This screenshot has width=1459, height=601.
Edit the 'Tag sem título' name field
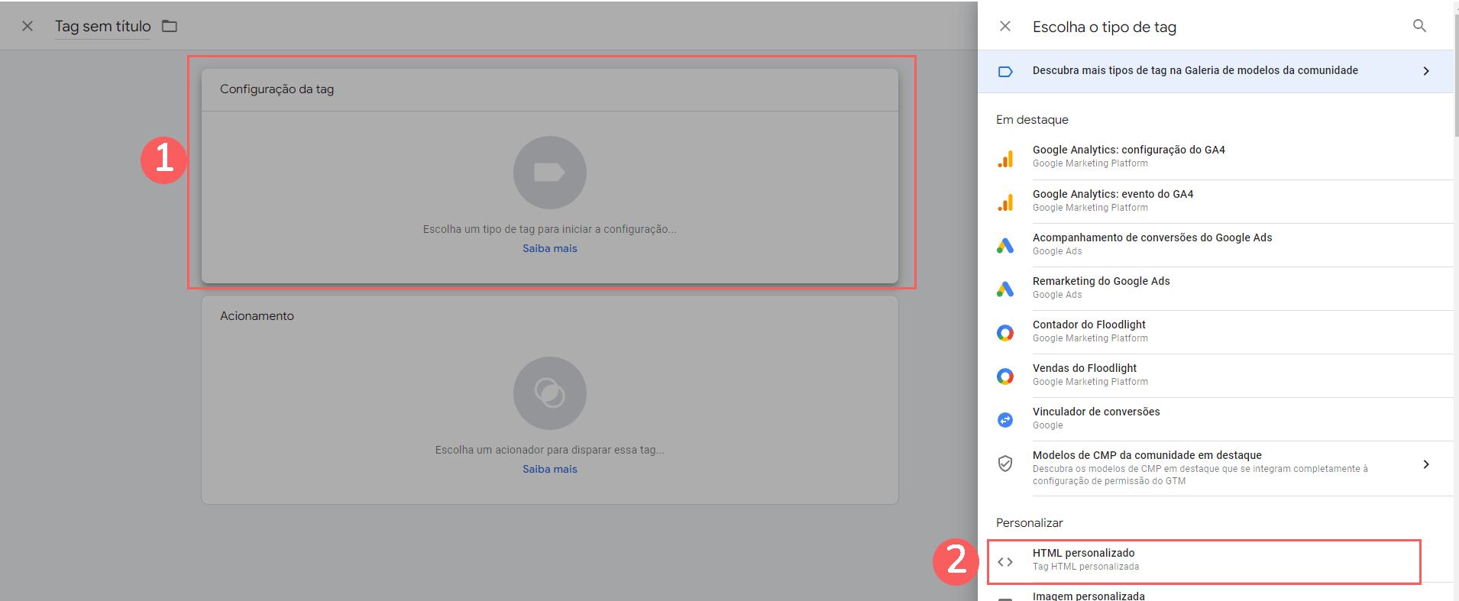pyautogui.click(x=103, y=27)
